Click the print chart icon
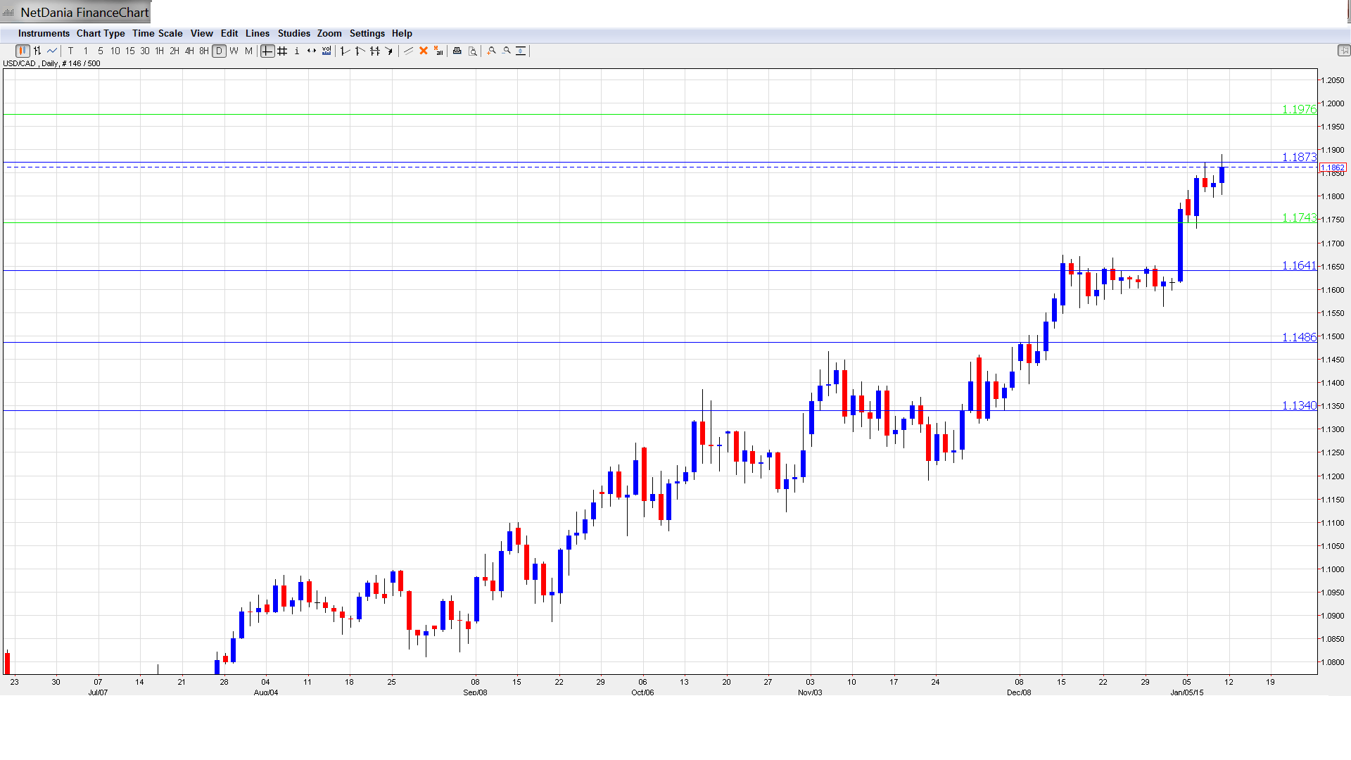 click(457, 51)
